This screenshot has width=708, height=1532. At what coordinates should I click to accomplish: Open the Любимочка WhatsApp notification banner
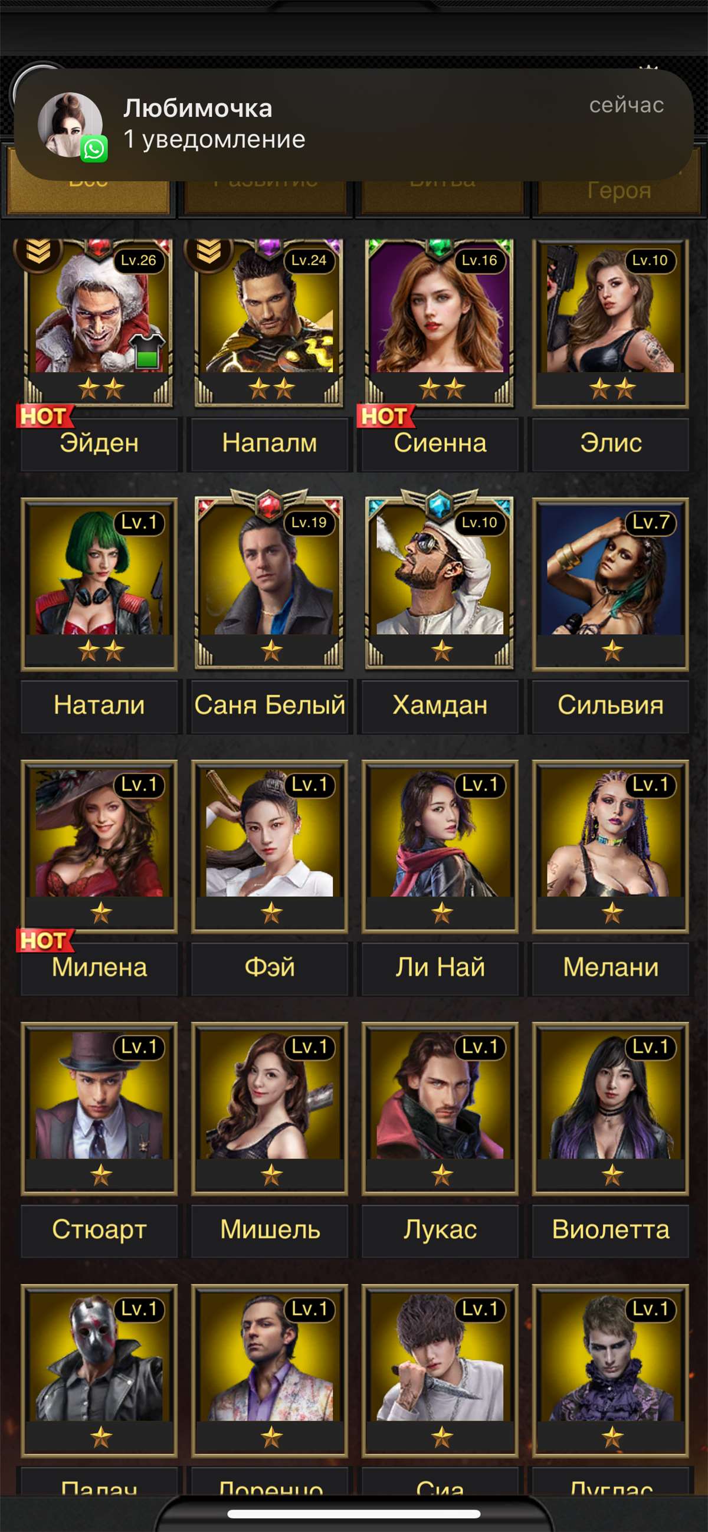354,125
